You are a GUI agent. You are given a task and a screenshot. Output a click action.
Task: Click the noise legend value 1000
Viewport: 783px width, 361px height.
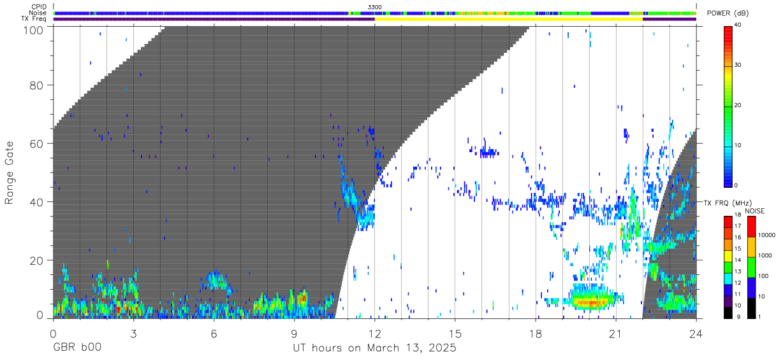765,255
